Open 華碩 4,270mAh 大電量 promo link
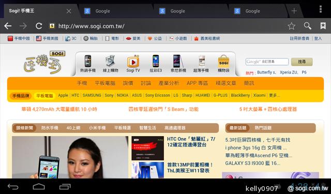Image resolution: width=331 pixels, height=194 pixels. (59, 109)
